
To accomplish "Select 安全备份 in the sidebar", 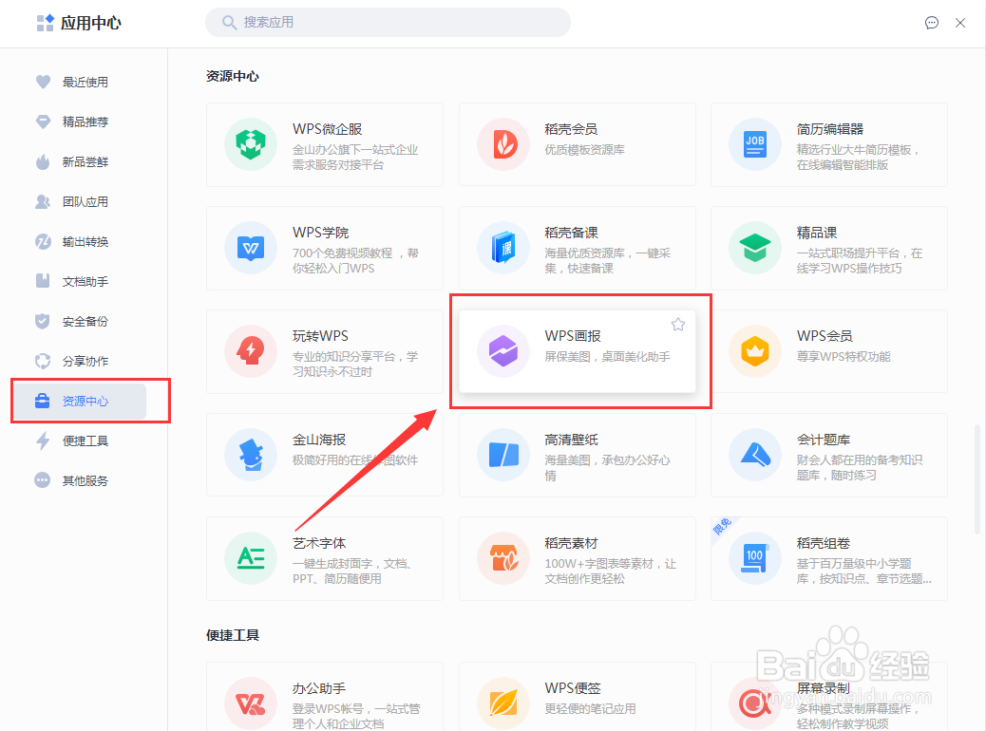I will pyautogui.click(x=85, y=322).
